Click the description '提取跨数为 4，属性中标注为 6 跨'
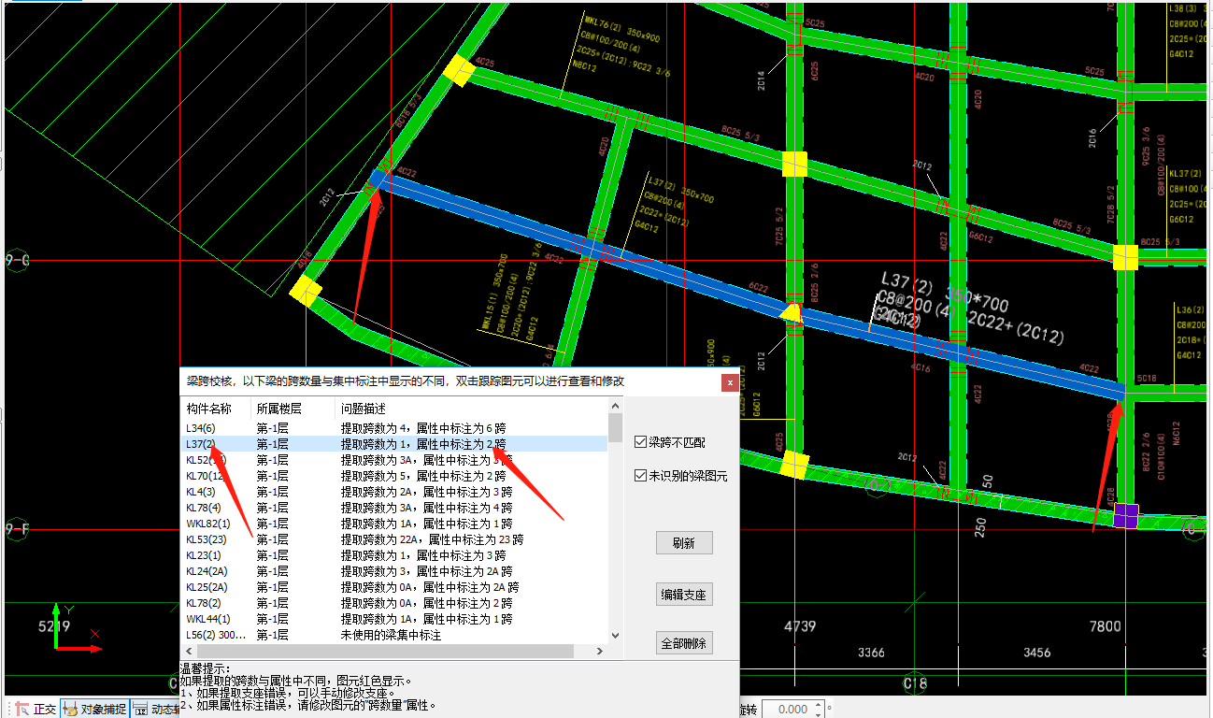The image size is (1213, 718). pos(422,428)
